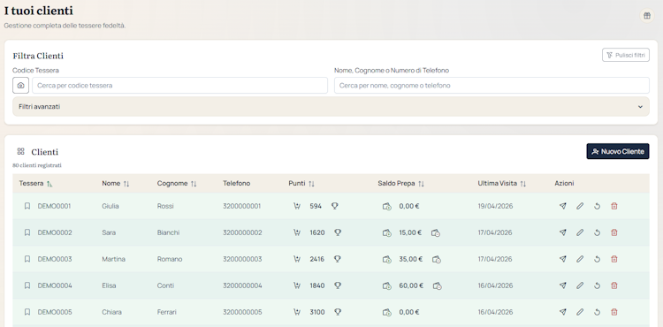Click the bookmark icon beside DEMO0003

coord(27,259)
